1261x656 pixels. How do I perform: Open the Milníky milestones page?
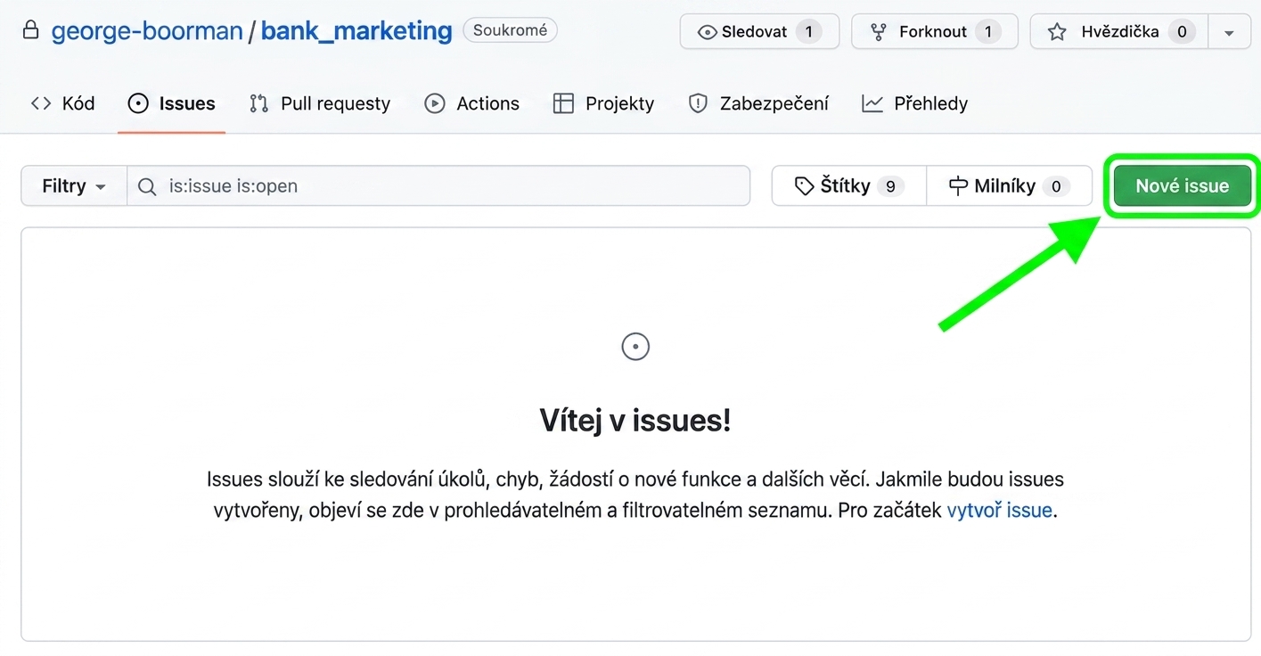tap(1010, 186)
